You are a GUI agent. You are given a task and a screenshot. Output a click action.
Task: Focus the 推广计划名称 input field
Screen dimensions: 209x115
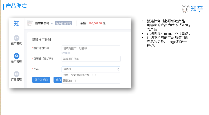tap(91, 48)
